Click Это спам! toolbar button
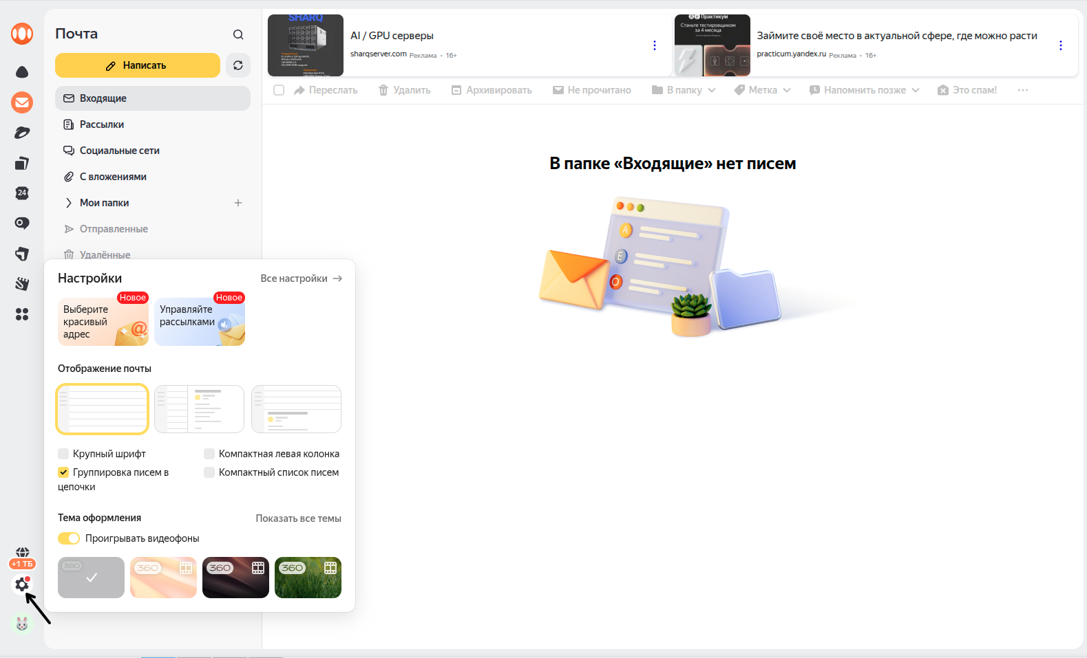Viewport: 1087px width, 658px height. point(967,90)
